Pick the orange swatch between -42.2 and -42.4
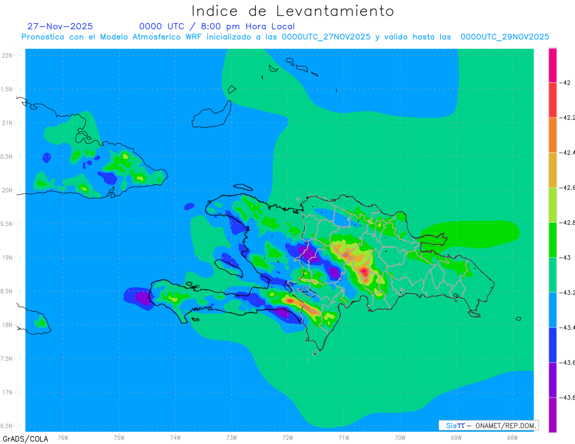 point(552,135)
